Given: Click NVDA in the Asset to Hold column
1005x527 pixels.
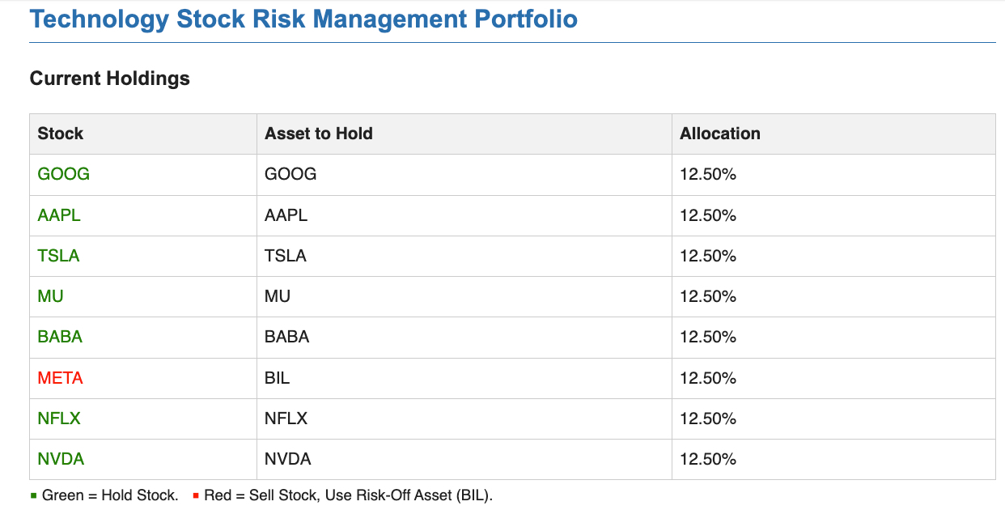Looking at the screenshot, I should point(287,459).
